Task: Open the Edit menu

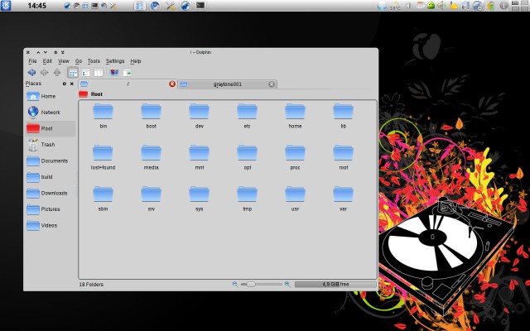Action: (47, 61)
